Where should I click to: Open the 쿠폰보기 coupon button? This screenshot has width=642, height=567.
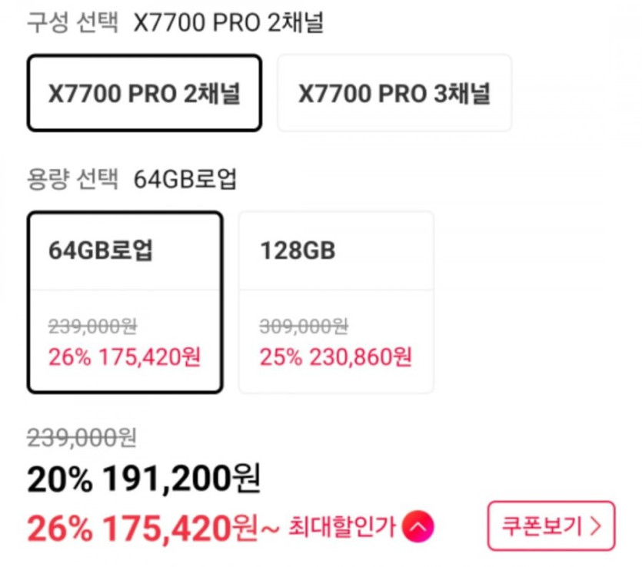[551, 526]
